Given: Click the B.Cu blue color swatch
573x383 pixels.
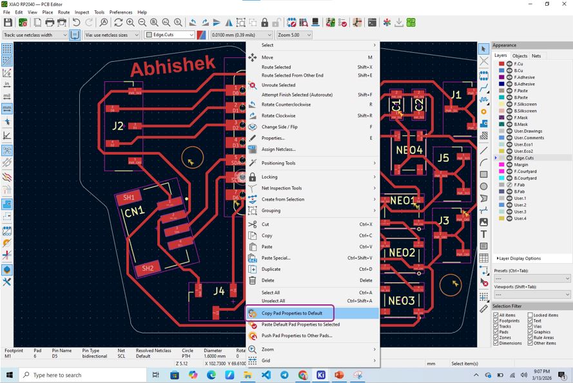Looking at the screenshot, I should point(501,70).
